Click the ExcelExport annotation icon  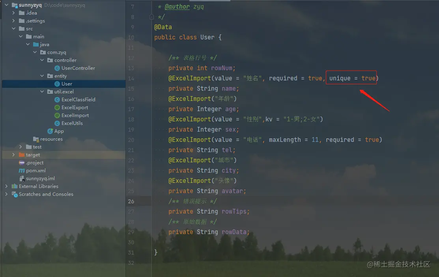click(x=57, y=108)
